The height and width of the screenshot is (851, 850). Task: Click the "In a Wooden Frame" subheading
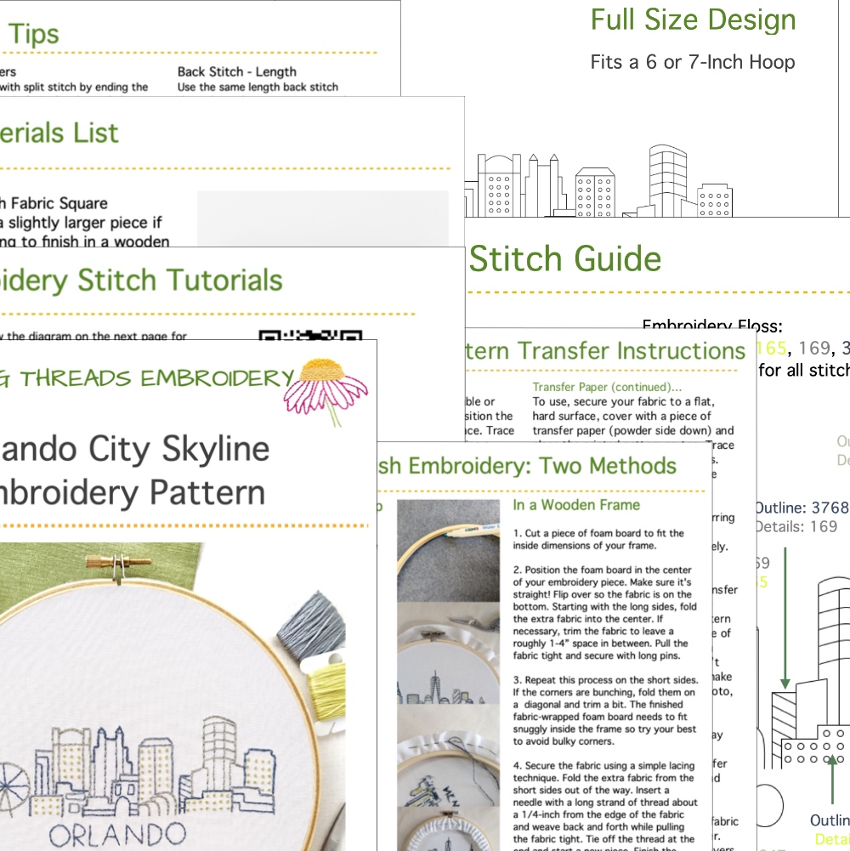[576, 505]
